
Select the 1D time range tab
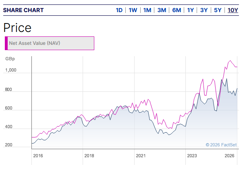(119, 10)
